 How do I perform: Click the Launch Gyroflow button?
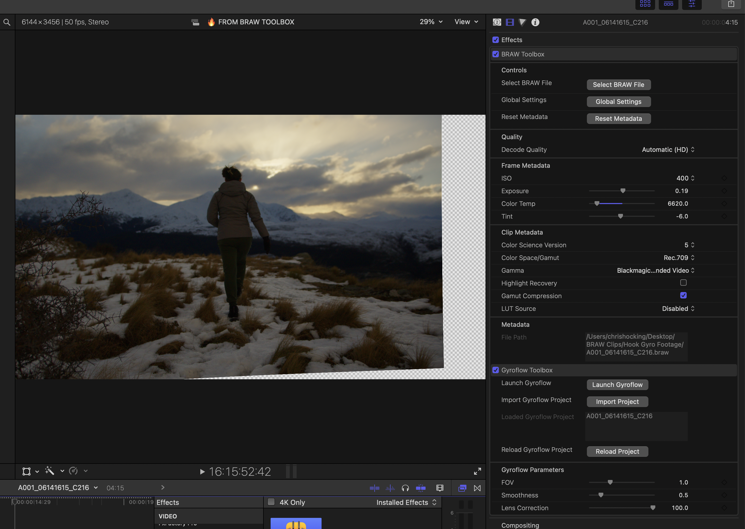click(617, 385)
